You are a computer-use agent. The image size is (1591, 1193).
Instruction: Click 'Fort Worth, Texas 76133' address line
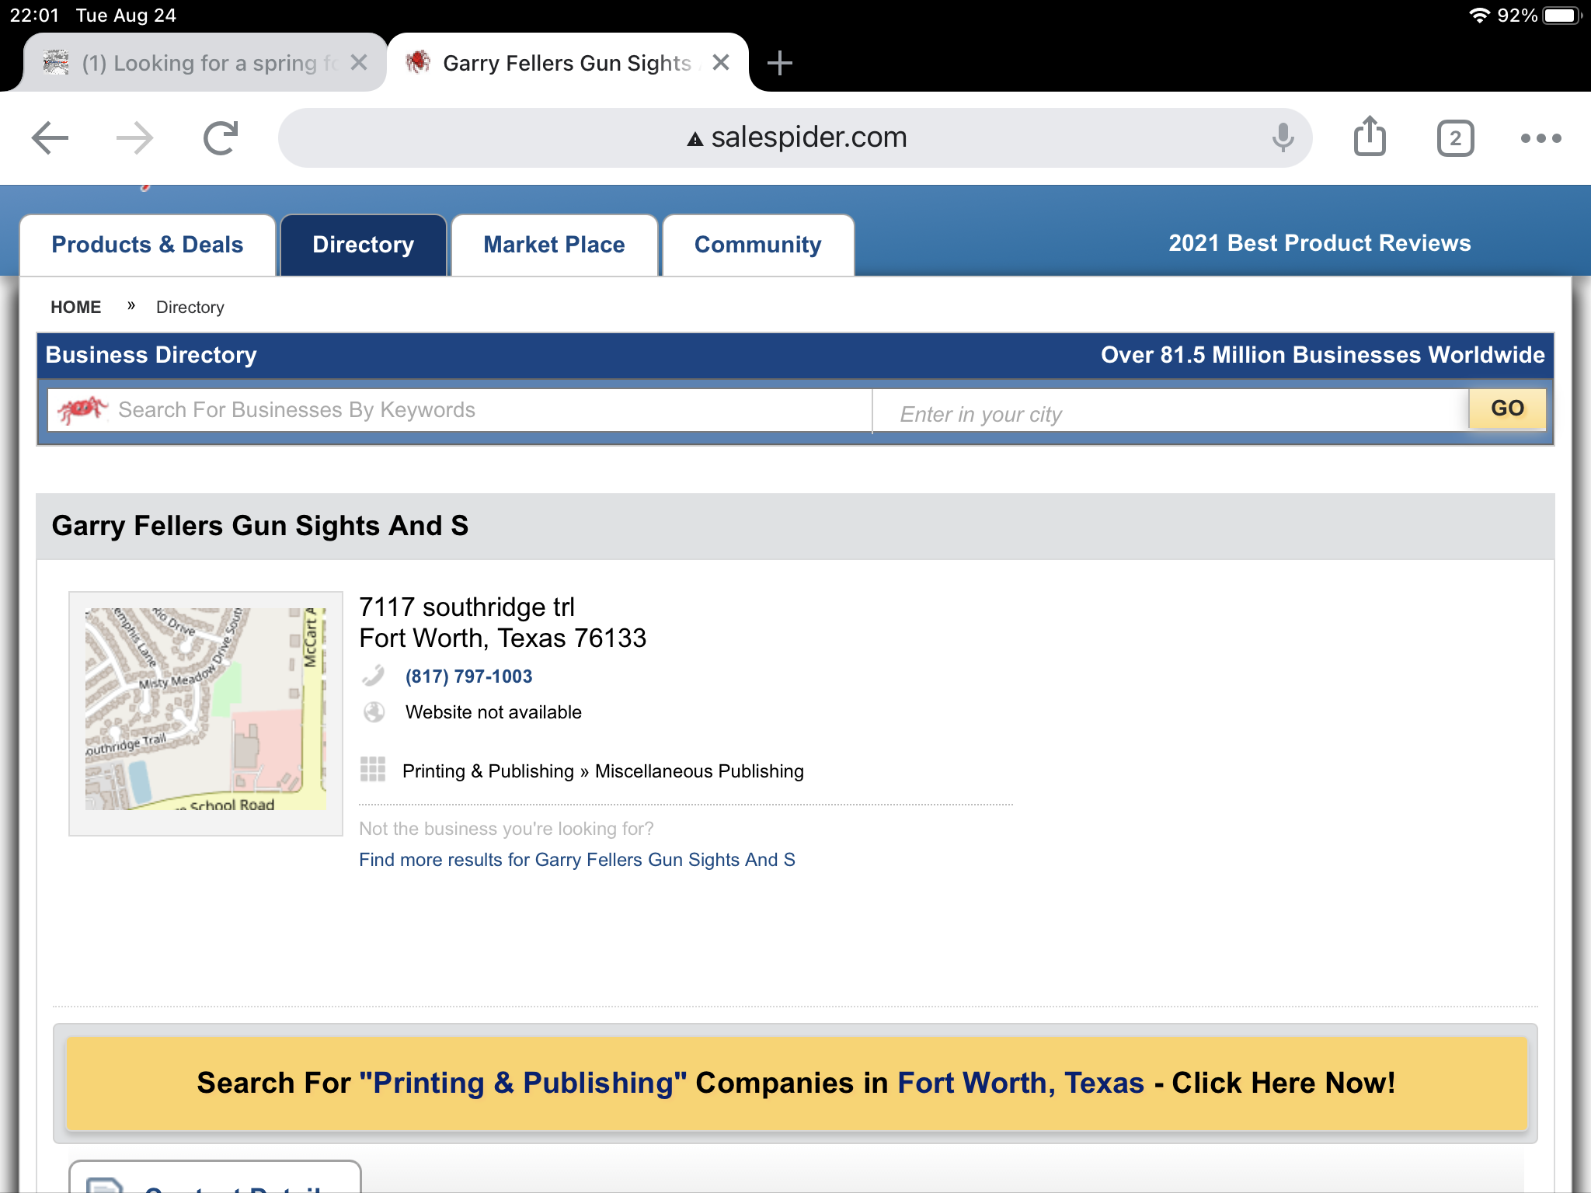click(x=503, y=638)
